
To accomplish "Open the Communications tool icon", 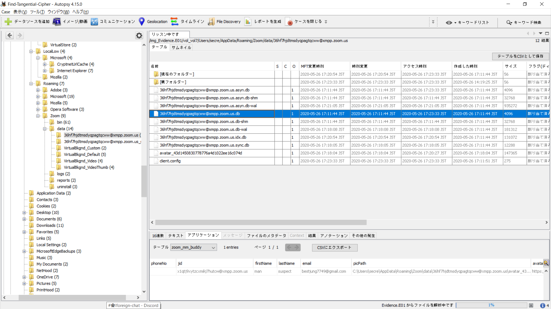I will click(94, 21).
